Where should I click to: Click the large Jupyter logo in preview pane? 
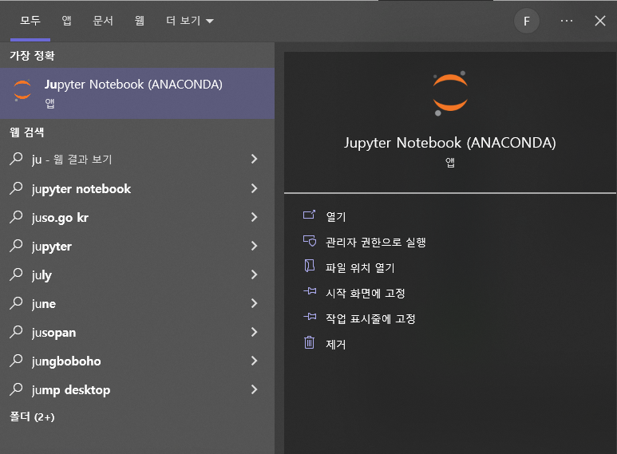450,93
